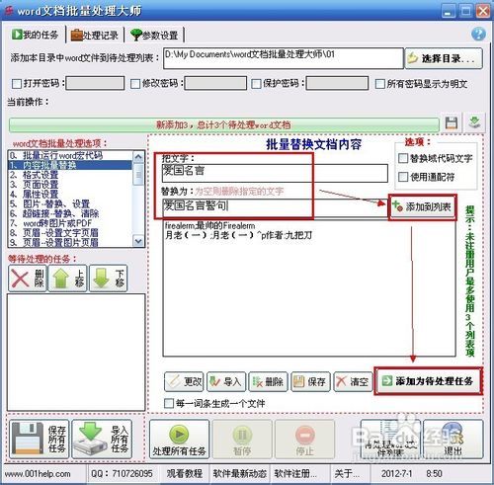Click the 导入 import button
Image resolution: width=494 pixels, height=485 pixels.
226,381
